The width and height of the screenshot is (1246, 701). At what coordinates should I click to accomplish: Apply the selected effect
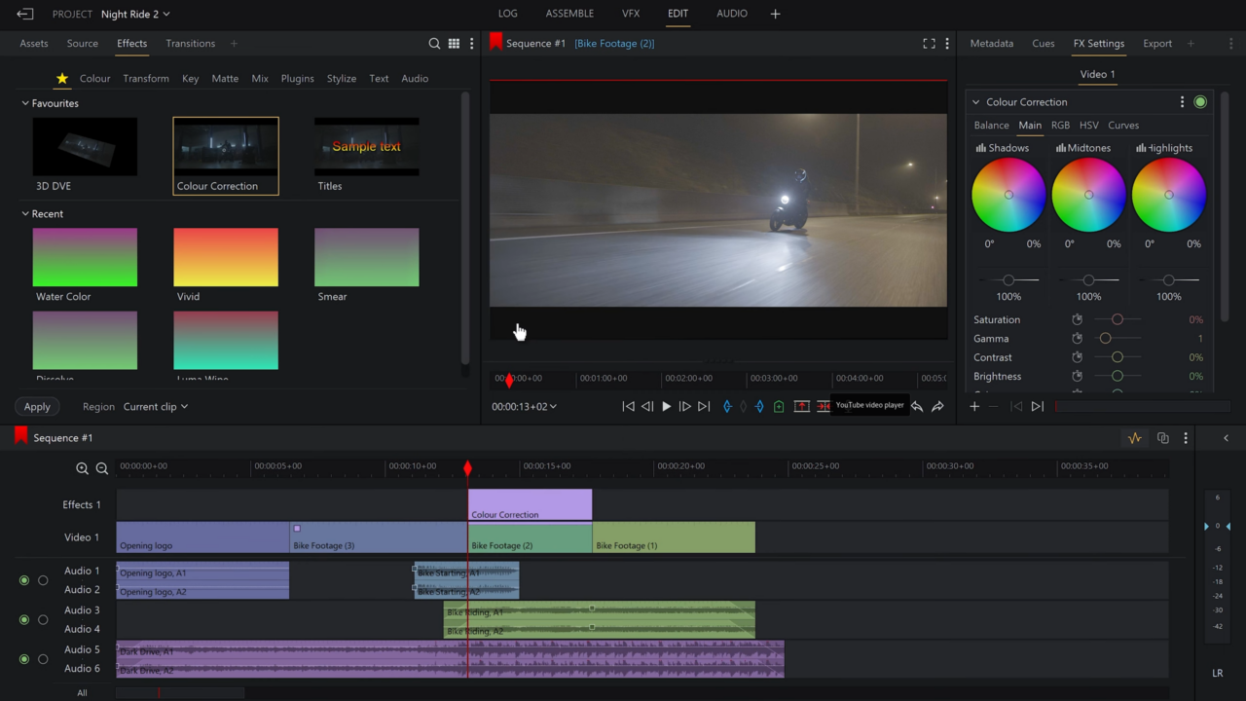37,407
